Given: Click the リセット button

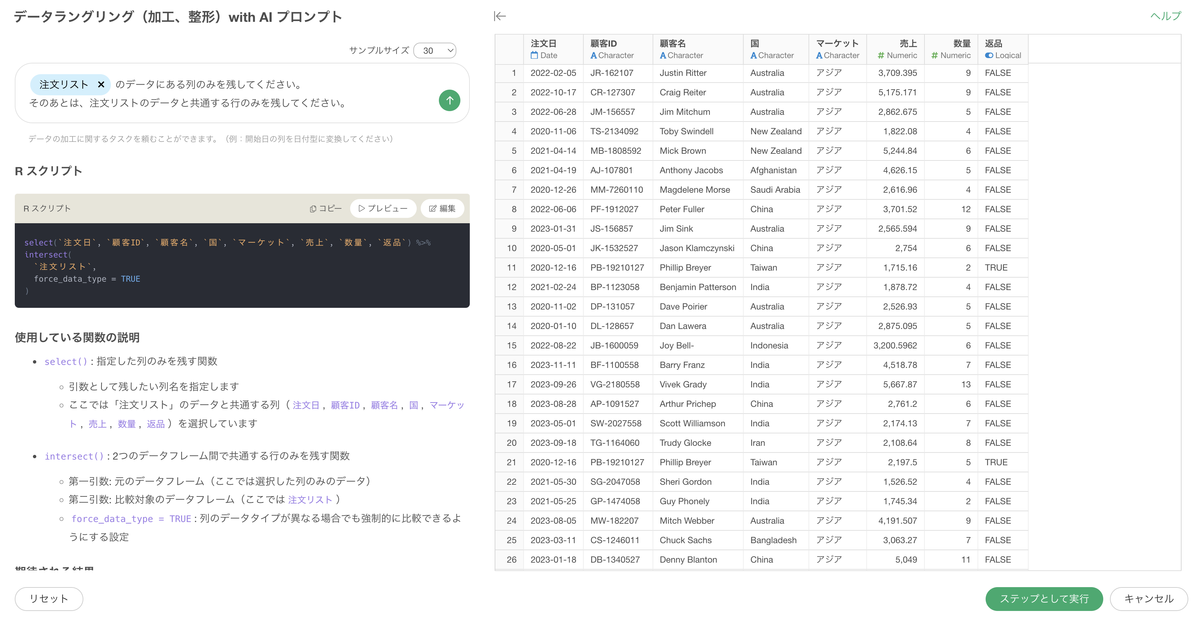Looking at the screenshot, I should (x=49, y=599).
